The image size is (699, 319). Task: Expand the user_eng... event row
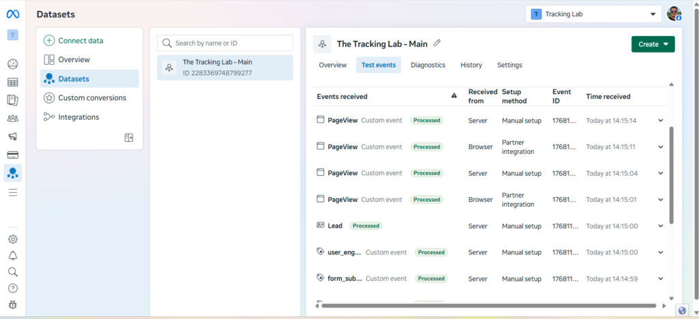pyautogui.click(x=661, y=252)
